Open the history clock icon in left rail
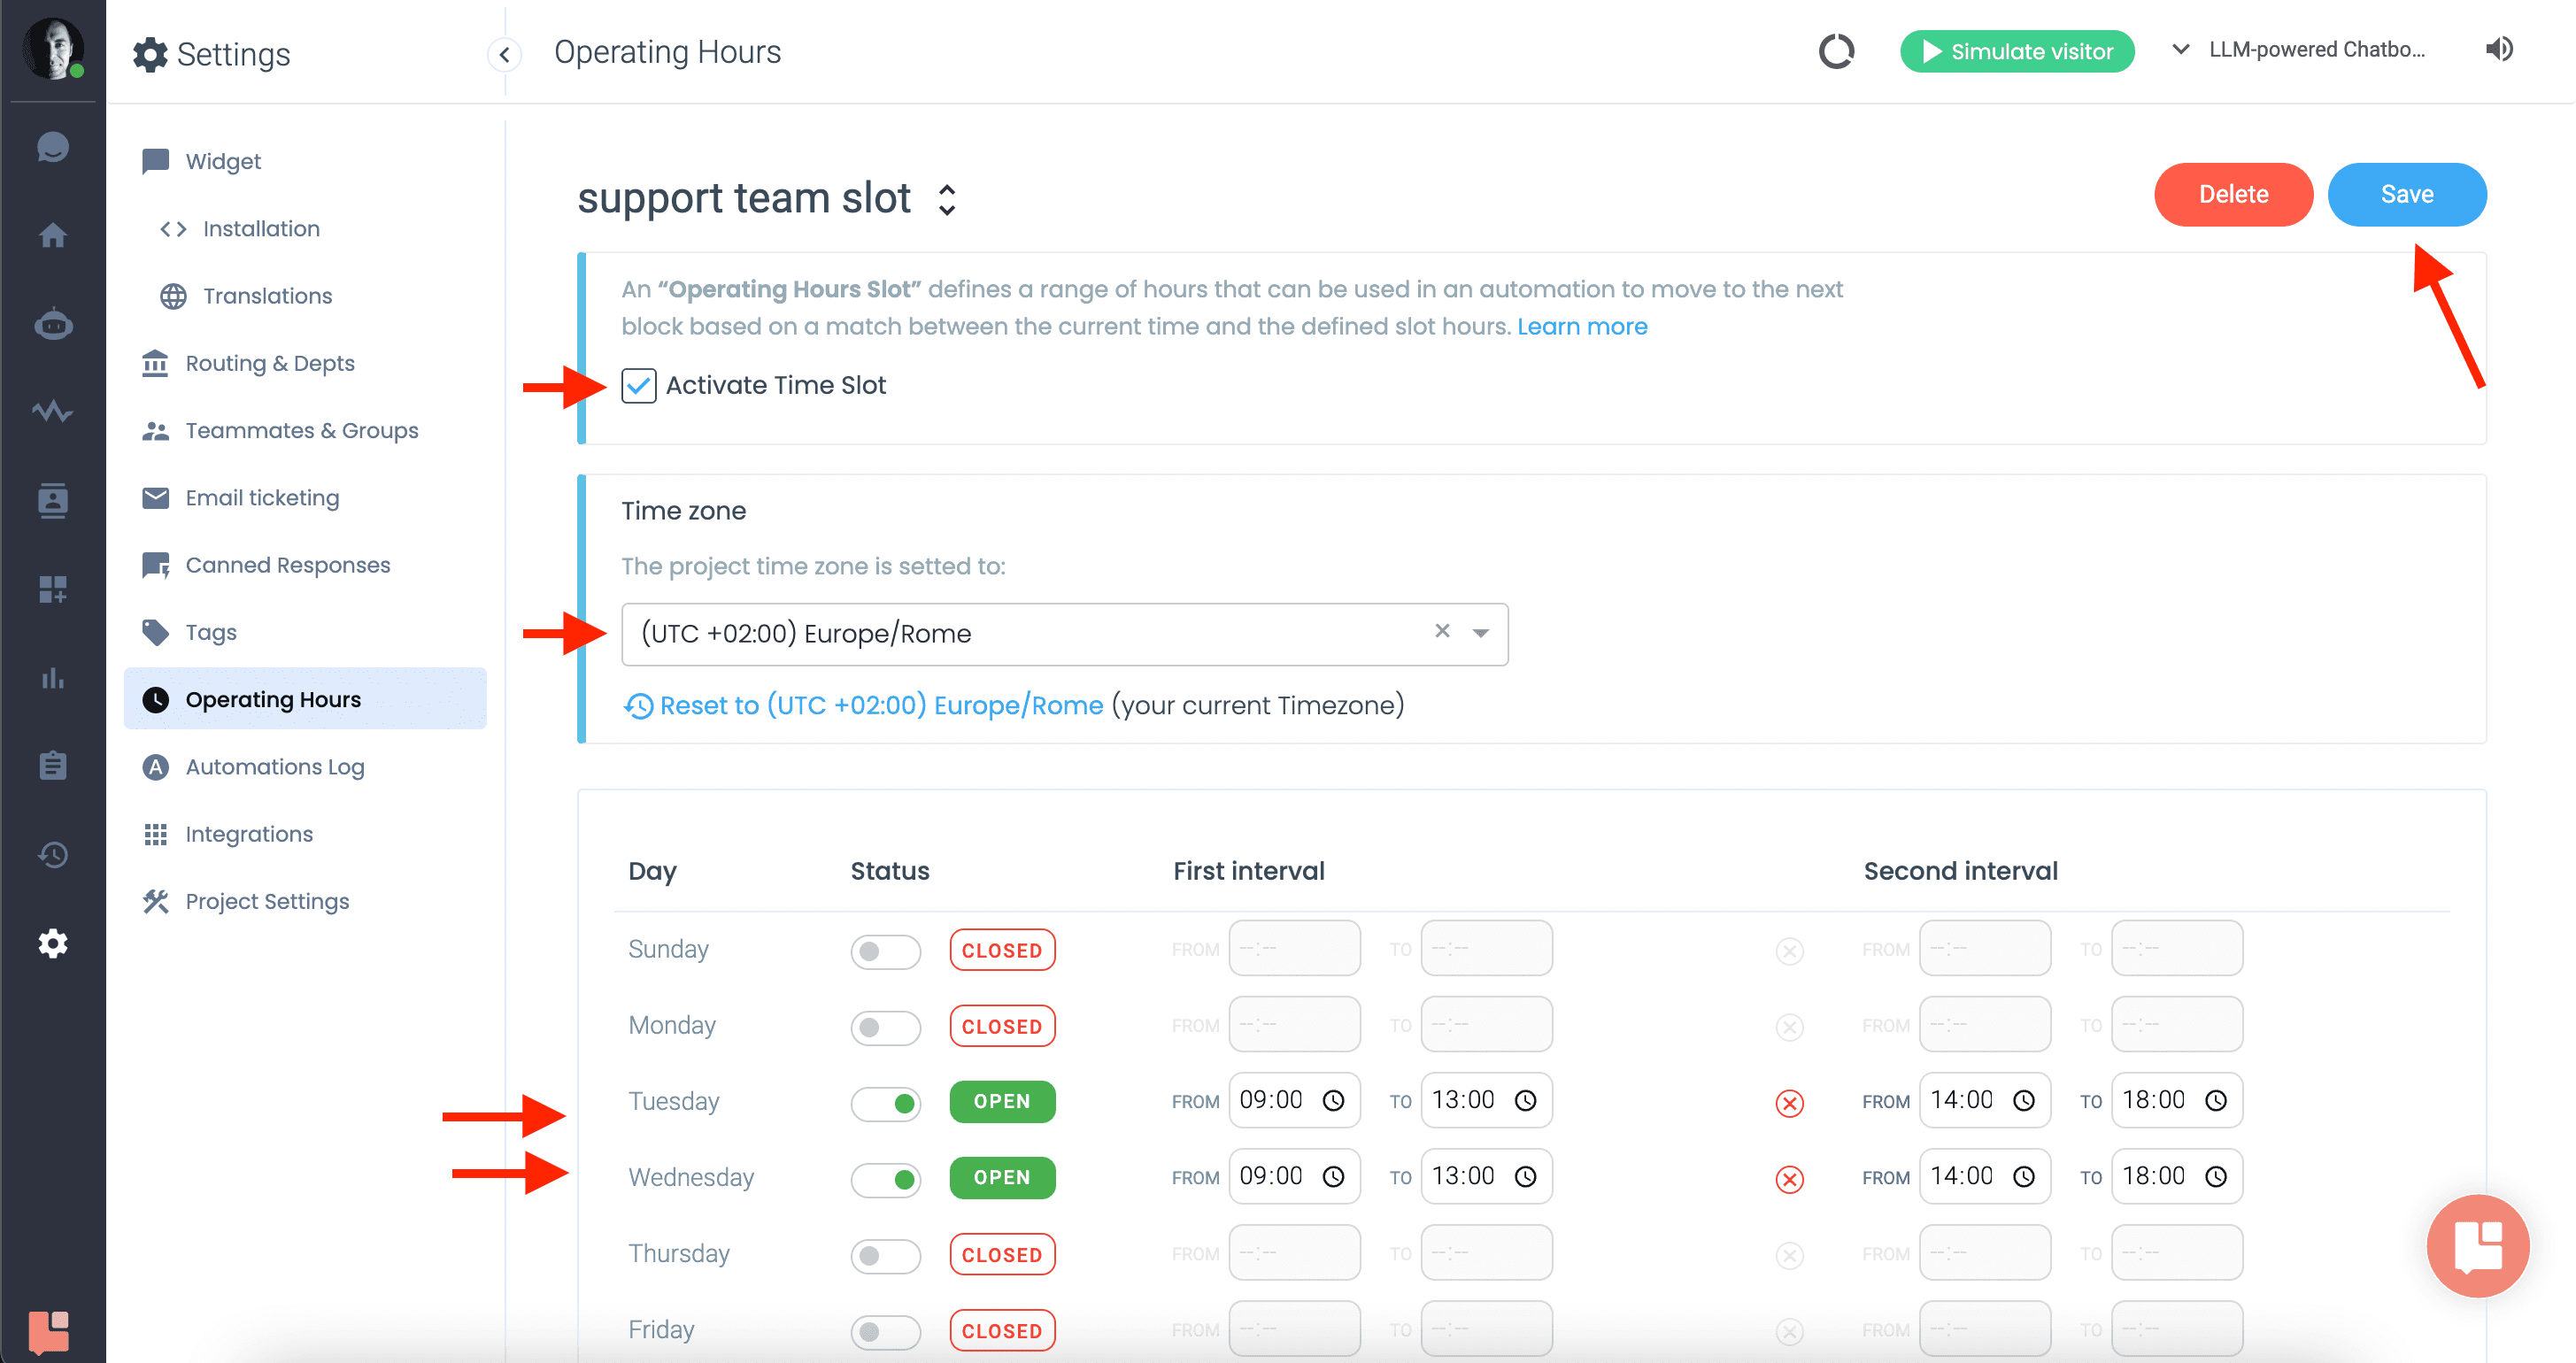Viewport: 2576px width, 1363px height. tap(53, 855)
